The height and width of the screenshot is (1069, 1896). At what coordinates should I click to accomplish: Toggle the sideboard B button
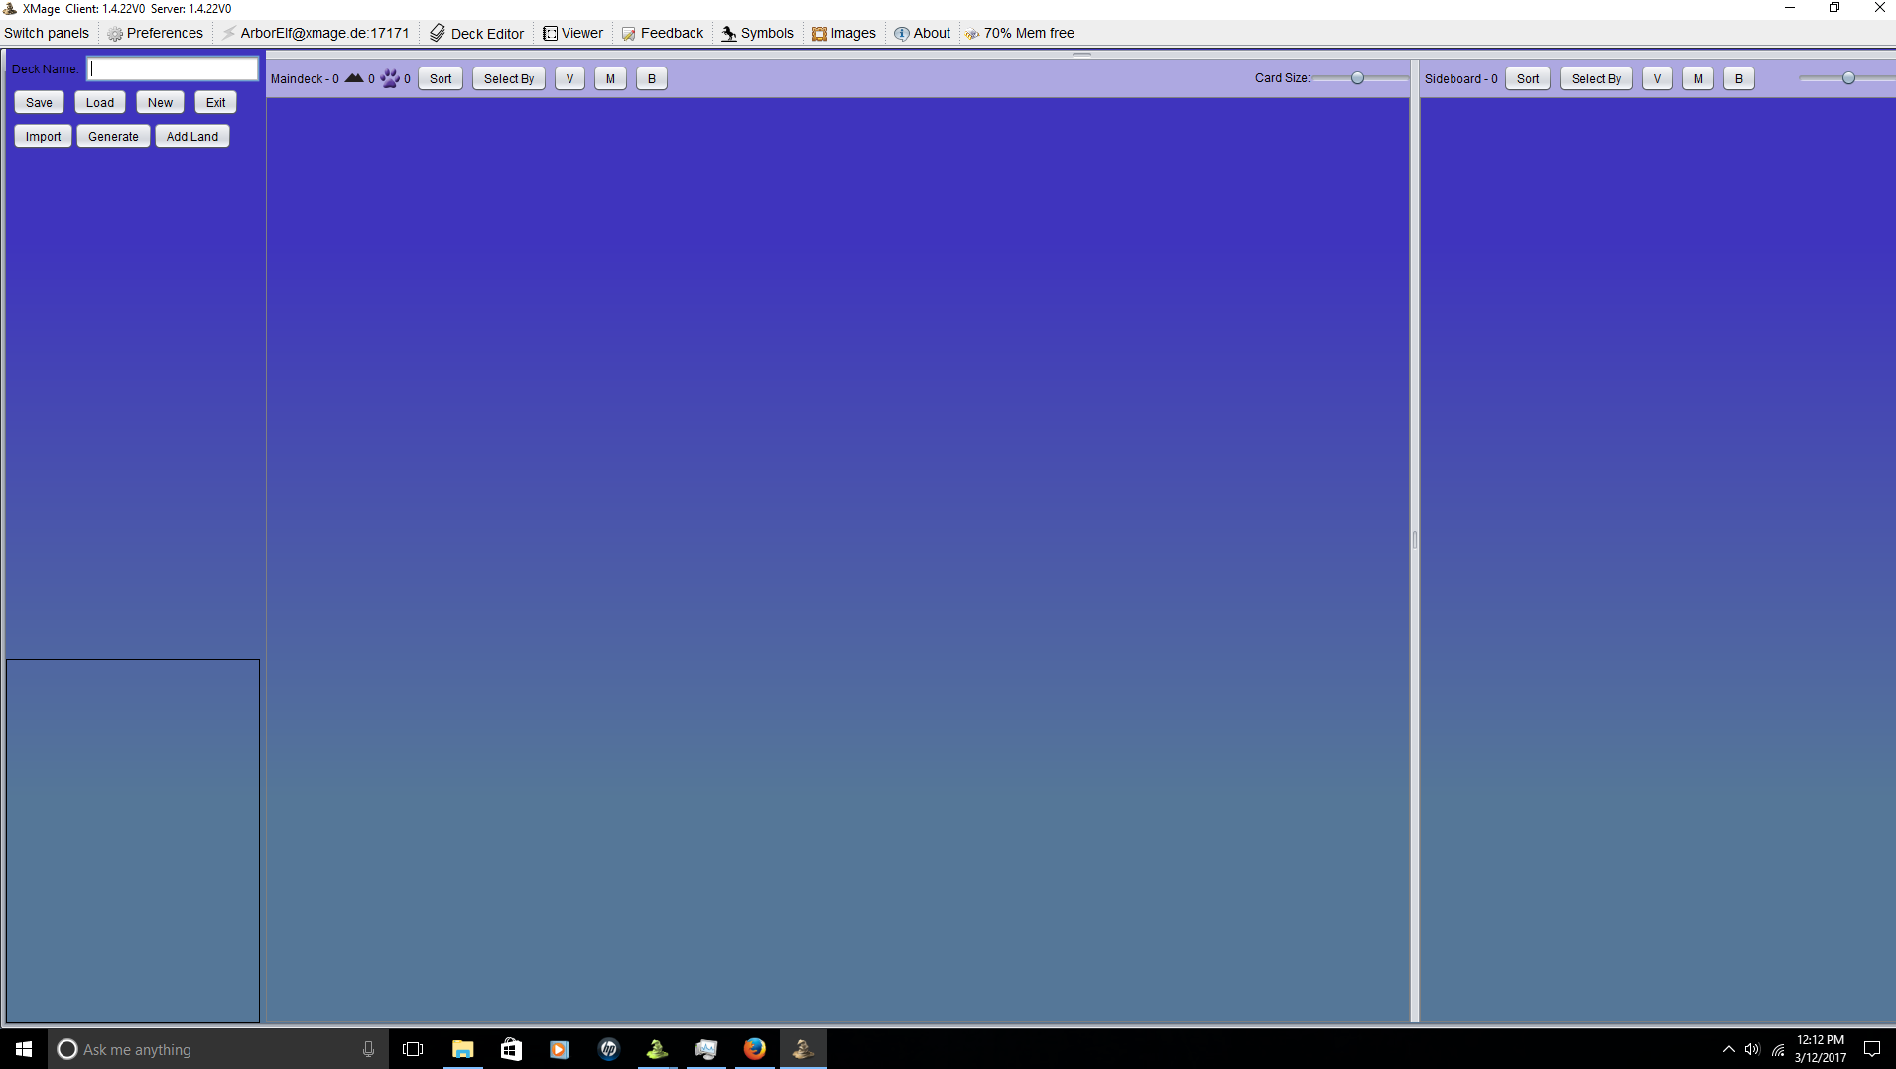pyautogui.click(x=1738, y=79)
